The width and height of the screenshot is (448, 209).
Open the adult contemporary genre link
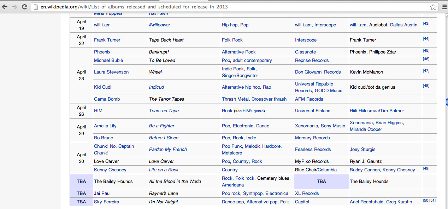(252, 61)
